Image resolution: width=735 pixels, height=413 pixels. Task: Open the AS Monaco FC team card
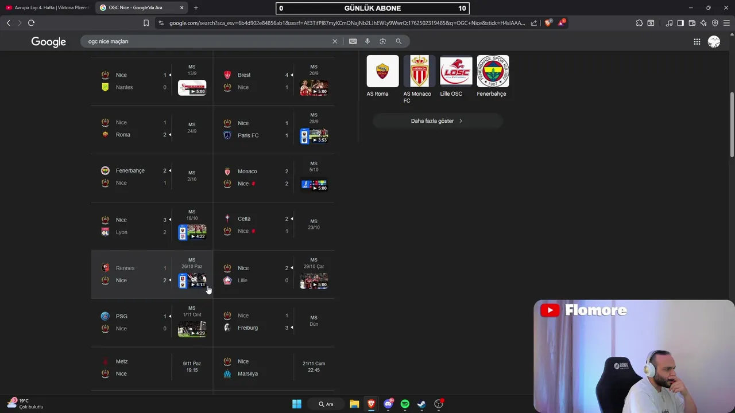[419, 80]
